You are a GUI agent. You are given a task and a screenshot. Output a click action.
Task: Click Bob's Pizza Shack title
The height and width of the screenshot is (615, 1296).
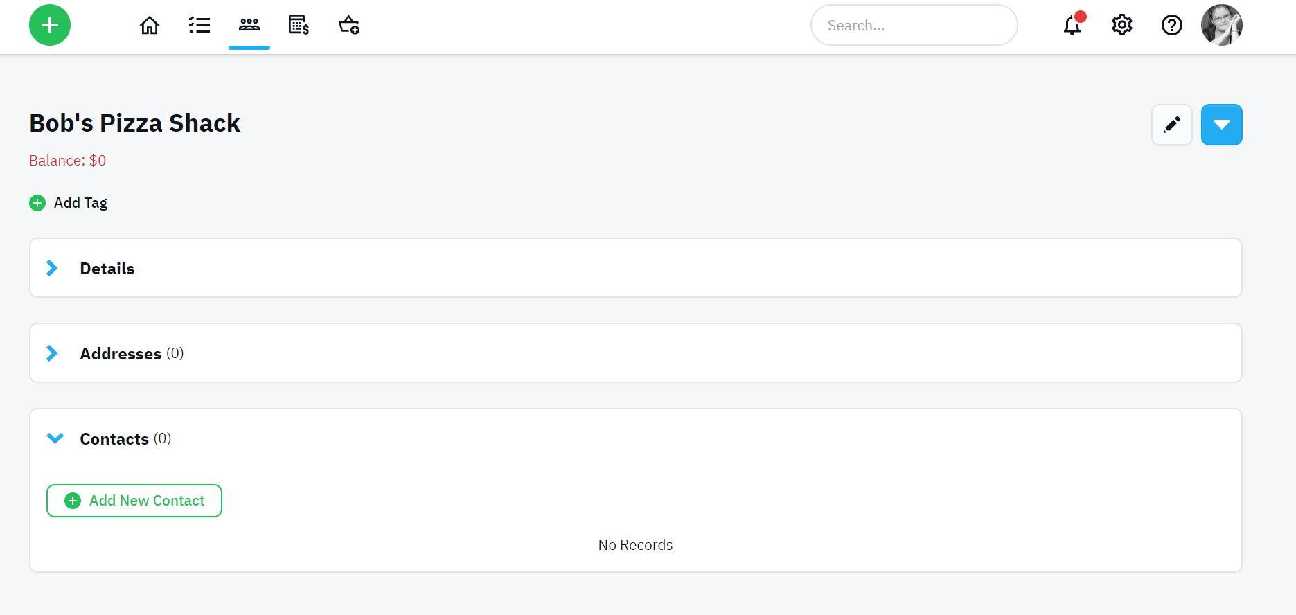click(135, 123)
